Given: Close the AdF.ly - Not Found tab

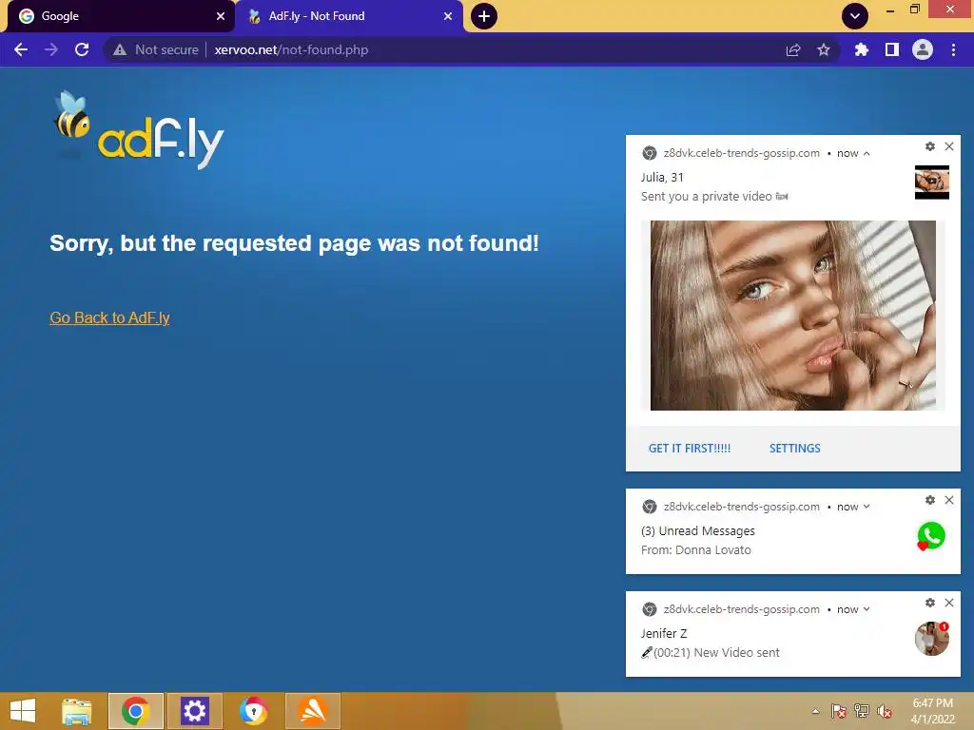Looking at the screenshot, I should [448, 16].
